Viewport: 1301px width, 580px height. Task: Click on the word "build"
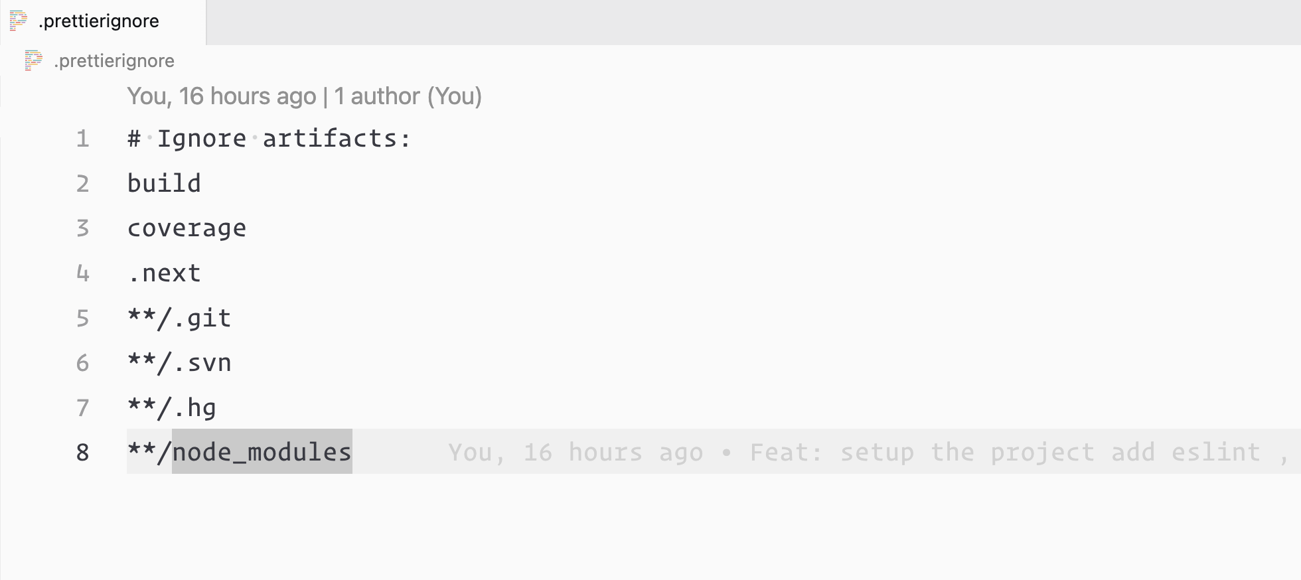pyautogui.click(x=164, y=184)
